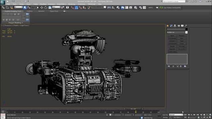Click the Set Key button
The width and height of the screenshot is (212, 119).
tap(165, 118)
